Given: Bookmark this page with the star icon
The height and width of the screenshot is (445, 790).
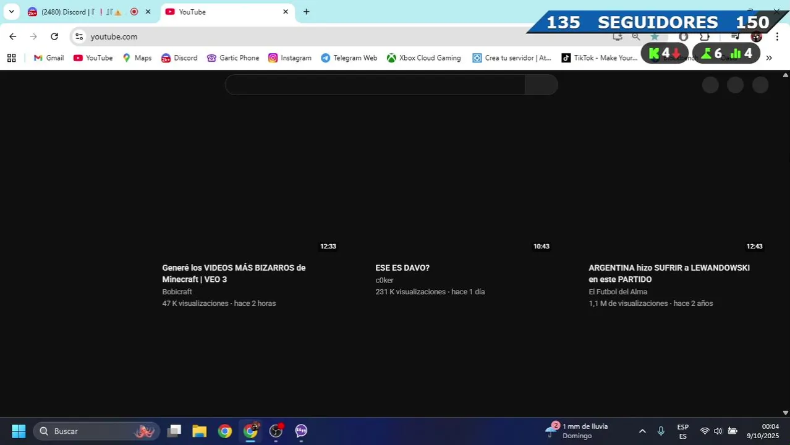Looking at the screenshot, I should pyautogui.click(x=655, y=36).
